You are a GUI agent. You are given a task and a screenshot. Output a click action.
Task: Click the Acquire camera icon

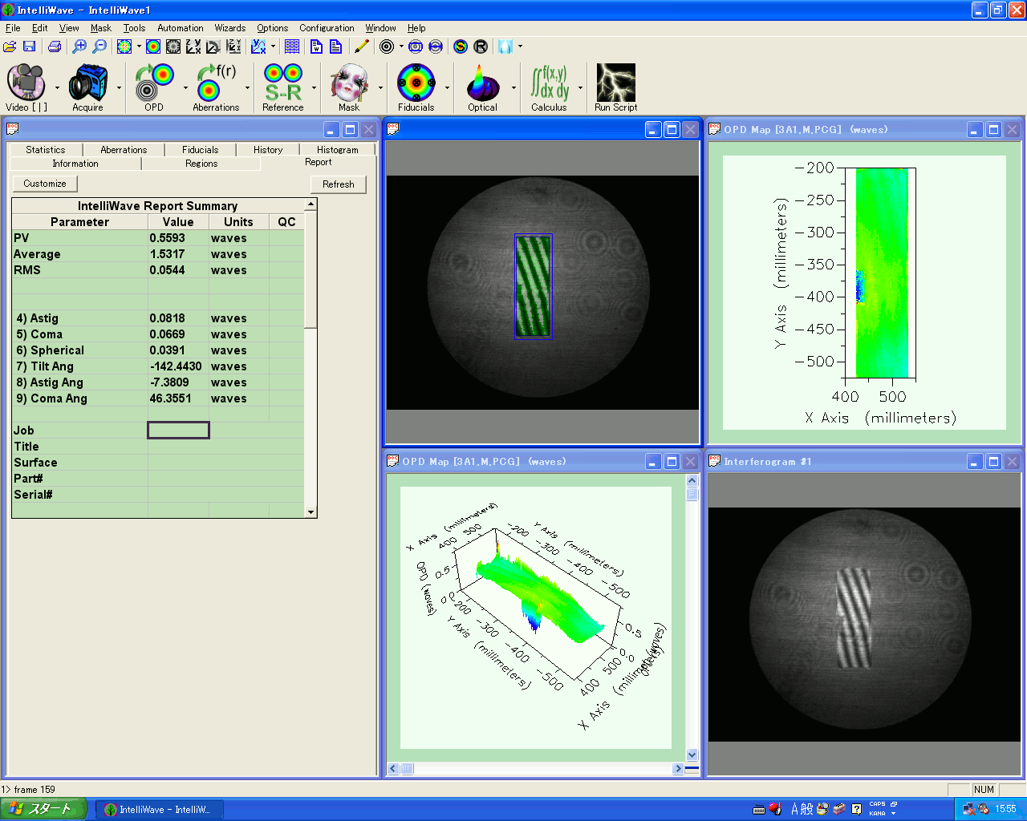87,87
